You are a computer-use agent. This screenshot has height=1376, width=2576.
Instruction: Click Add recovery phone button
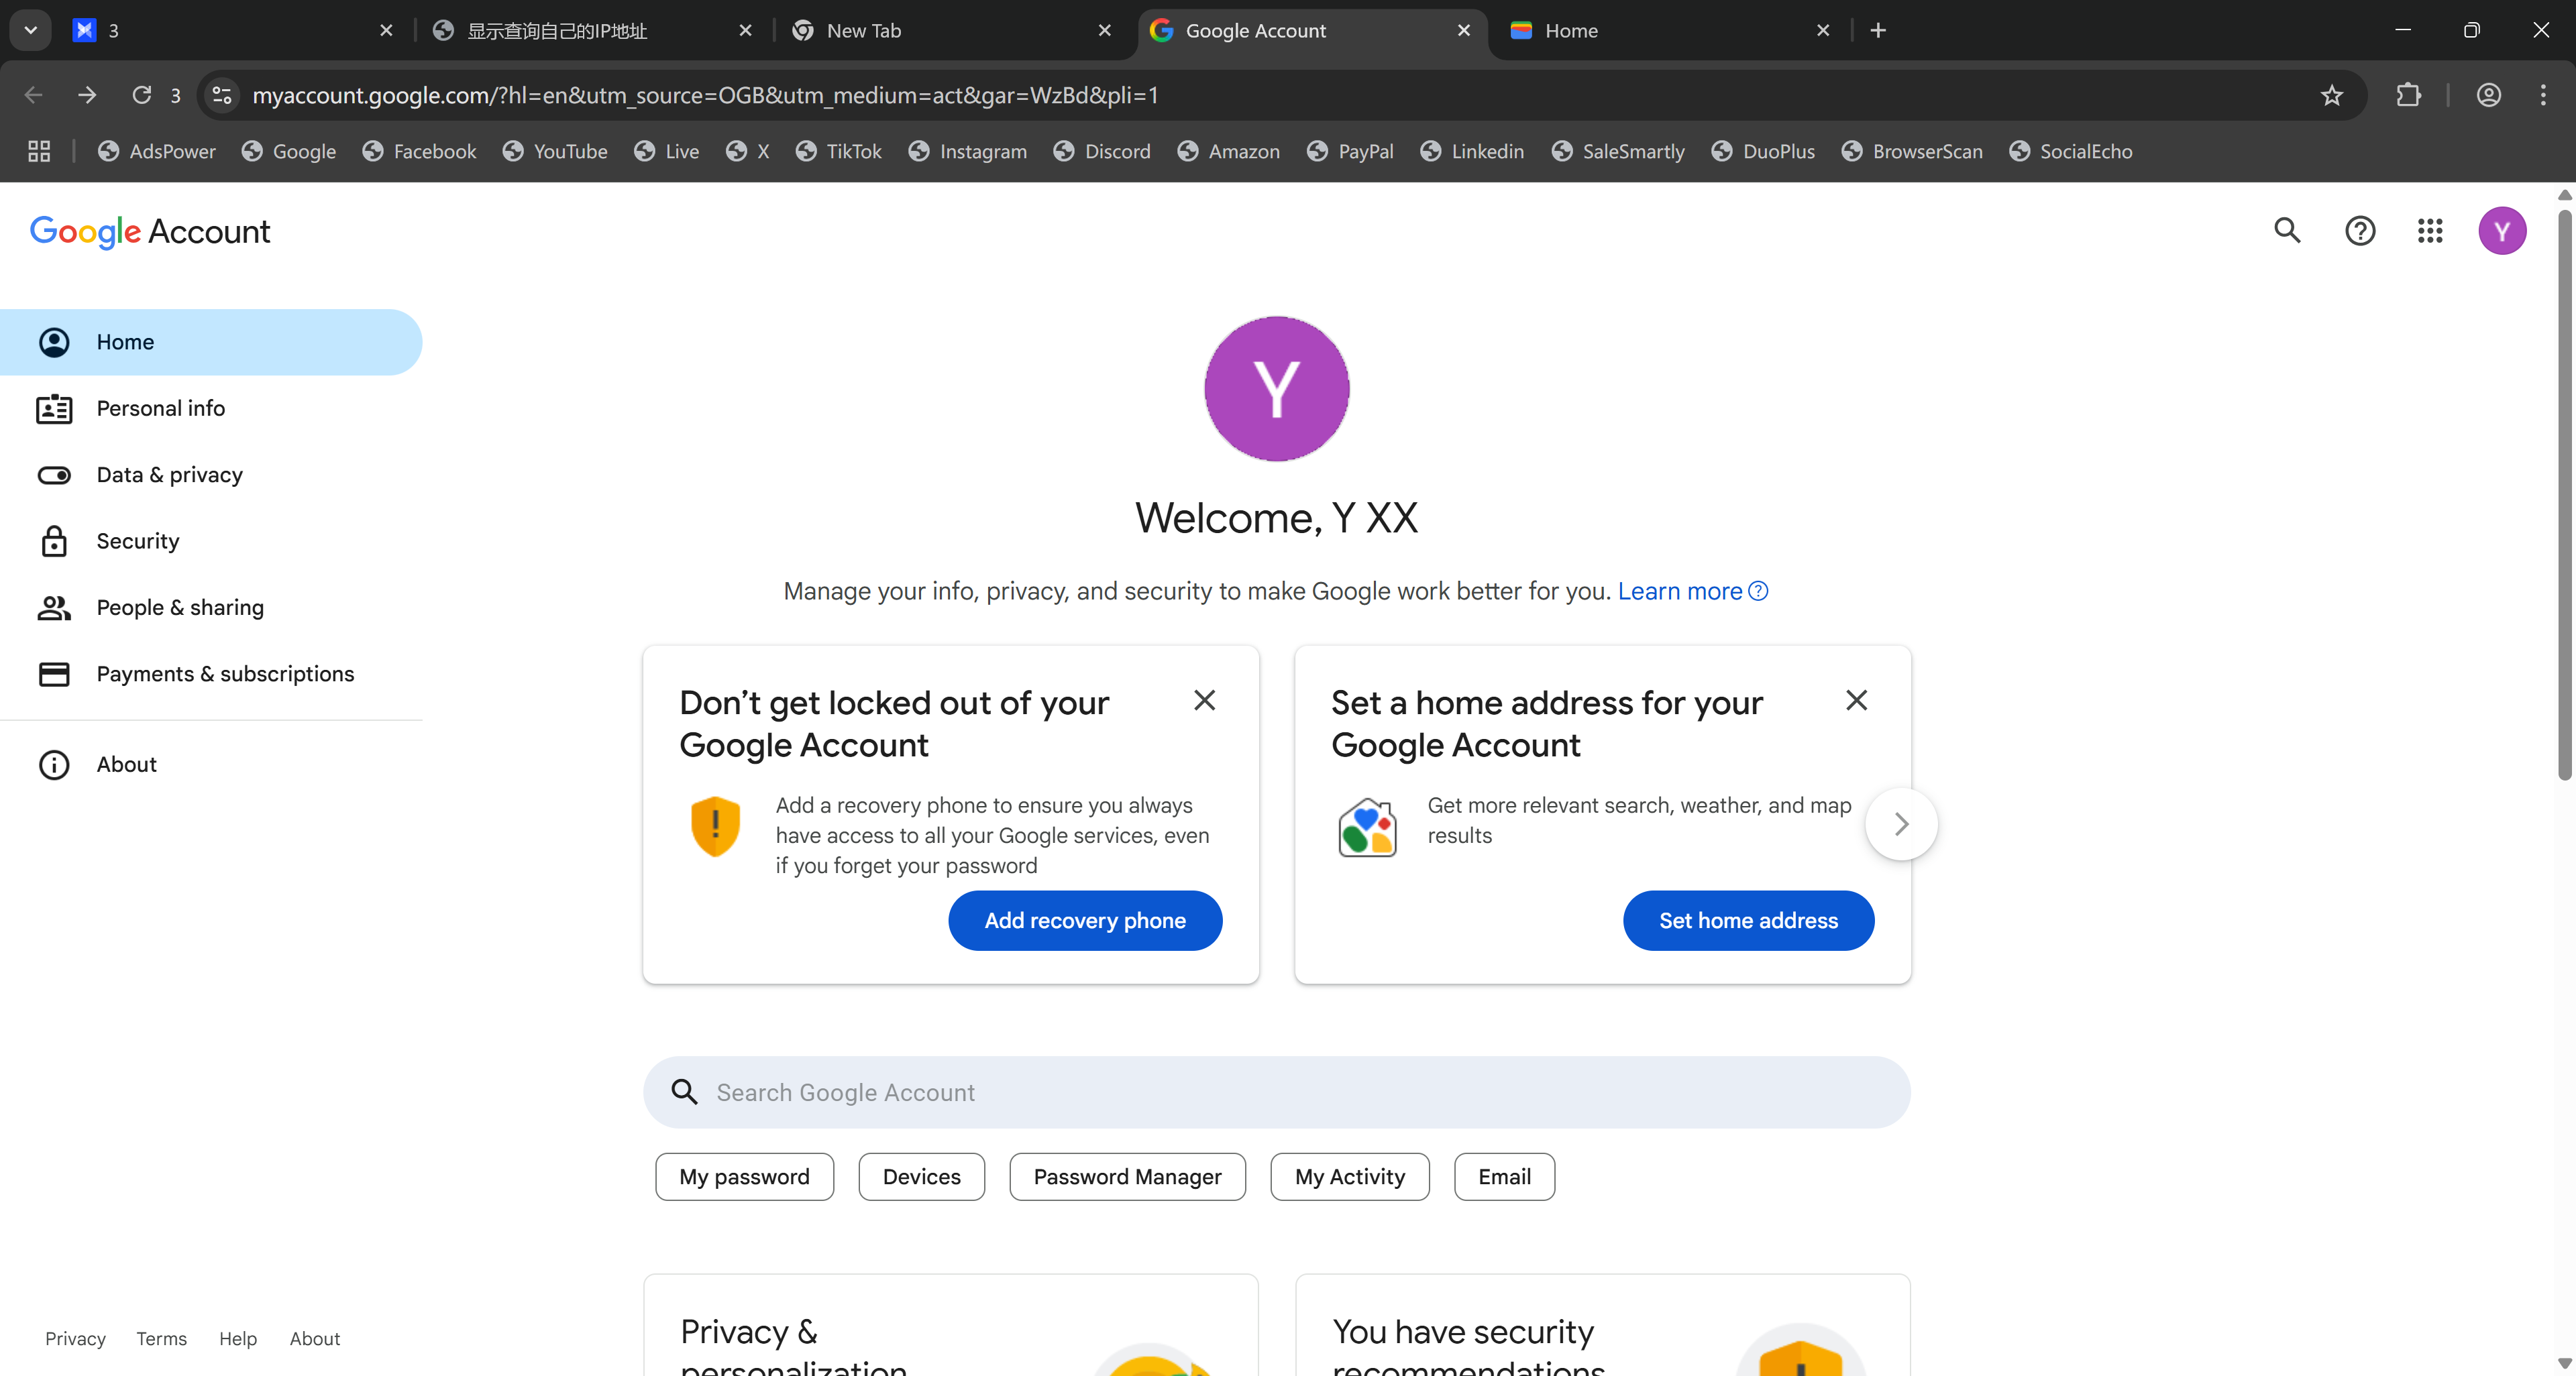[1085, 920]
